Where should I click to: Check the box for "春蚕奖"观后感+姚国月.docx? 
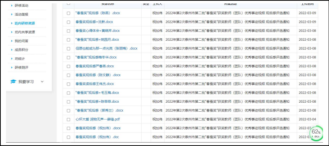[x=69, y=40]
